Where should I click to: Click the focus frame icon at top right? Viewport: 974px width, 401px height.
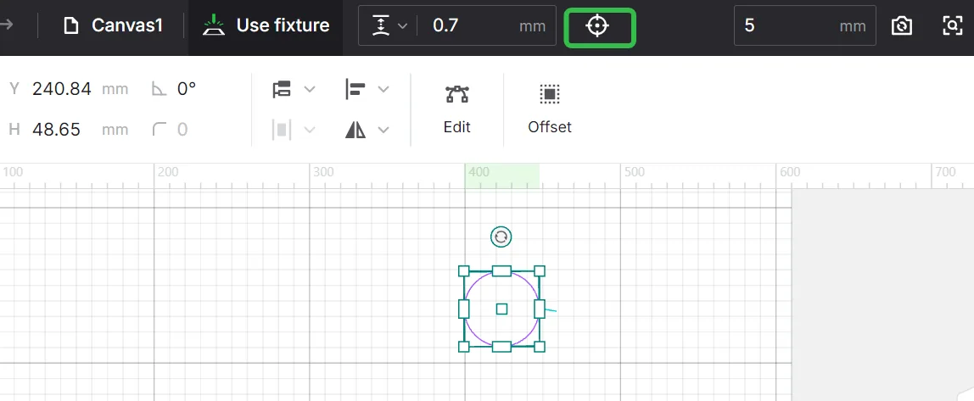click(x=952, y=25)
